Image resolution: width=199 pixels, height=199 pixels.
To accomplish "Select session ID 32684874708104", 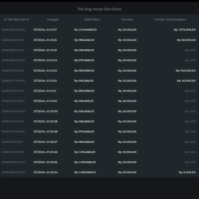I will 13,111.
